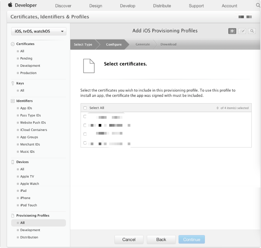Select All under Devices

point(22,169)
